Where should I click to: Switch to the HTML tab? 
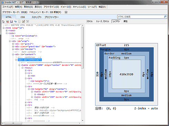pyautogui.click(x=9, y=17)
